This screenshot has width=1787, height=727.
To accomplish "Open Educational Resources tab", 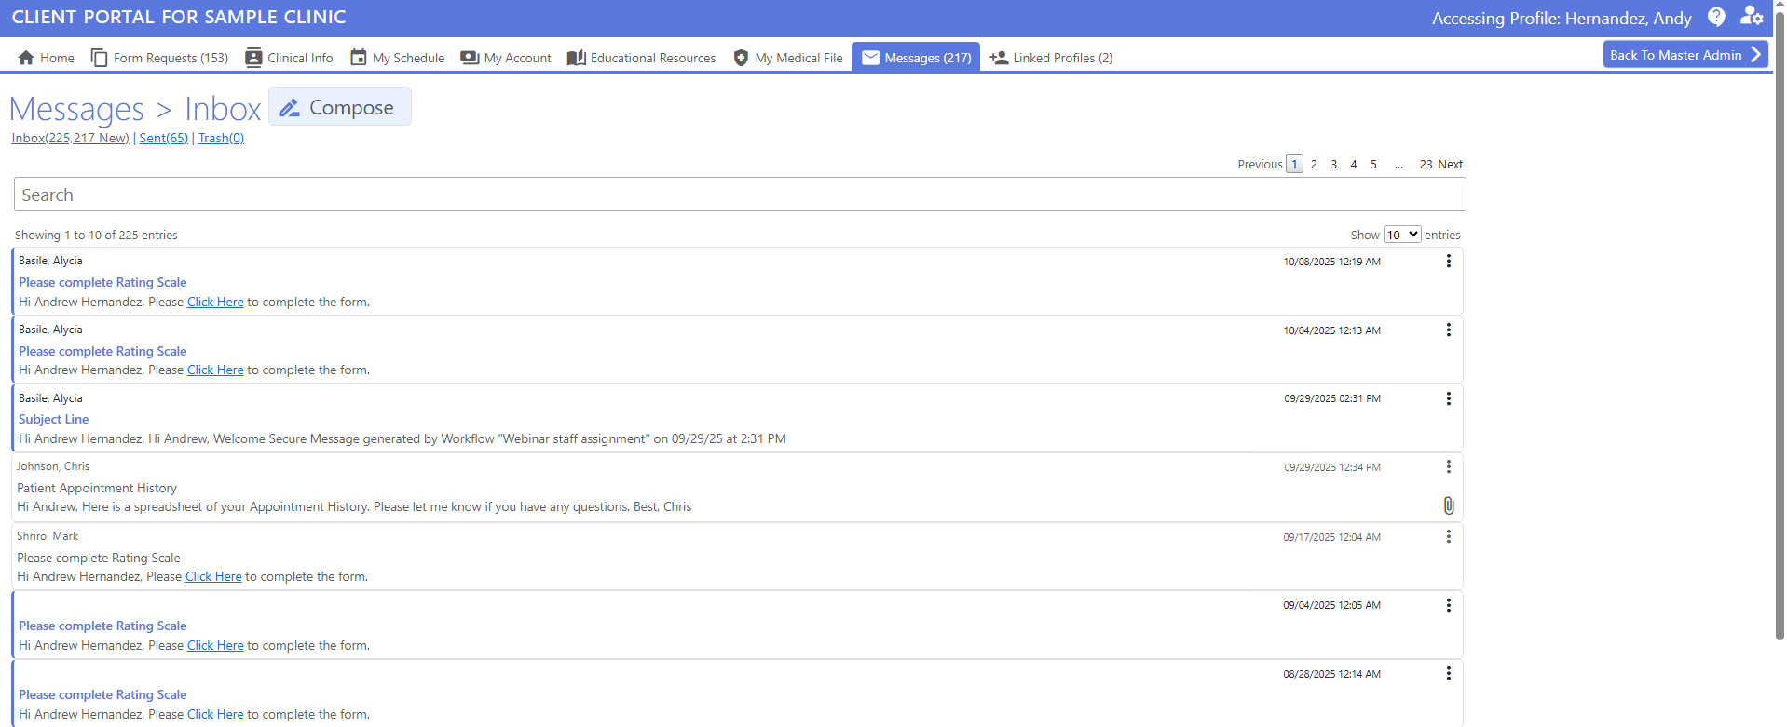I will [641, 58].
